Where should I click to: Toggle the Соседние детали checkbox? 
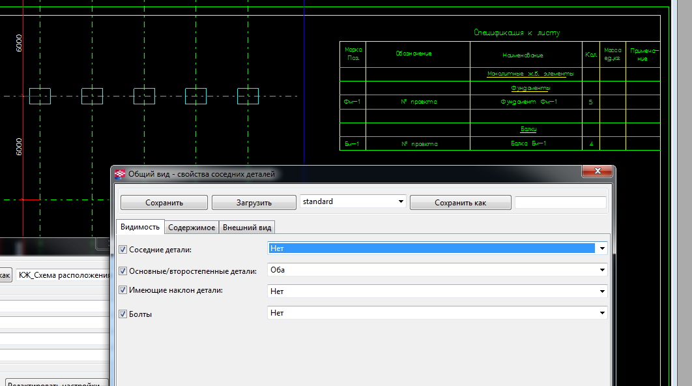tap(123, 249)
